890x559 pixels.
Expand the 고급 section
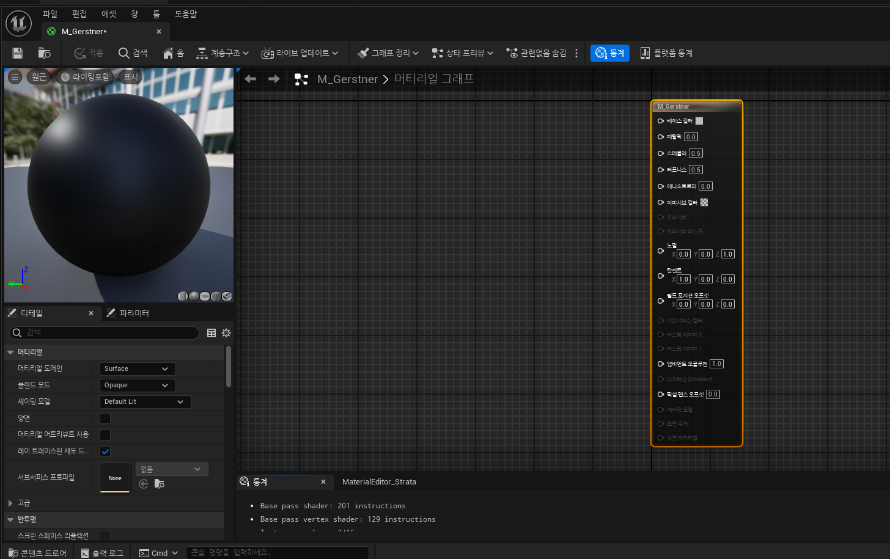click(x=10, y=503)
